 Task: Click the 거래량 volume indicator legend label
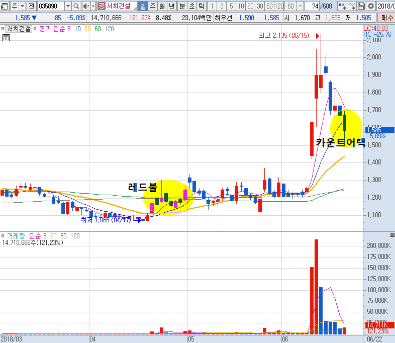[16, 235]
